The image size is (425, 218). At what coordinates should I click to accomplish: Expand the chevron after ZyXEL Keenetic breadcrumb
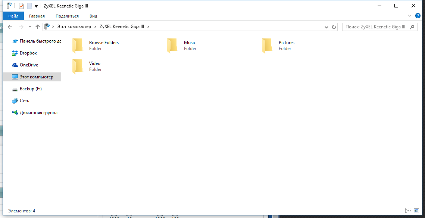148,27
